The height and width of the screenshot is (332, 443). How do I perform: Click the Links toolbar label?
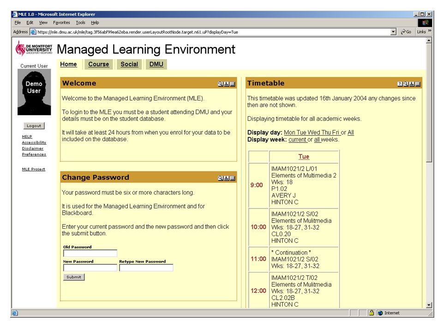click(421, 32)
